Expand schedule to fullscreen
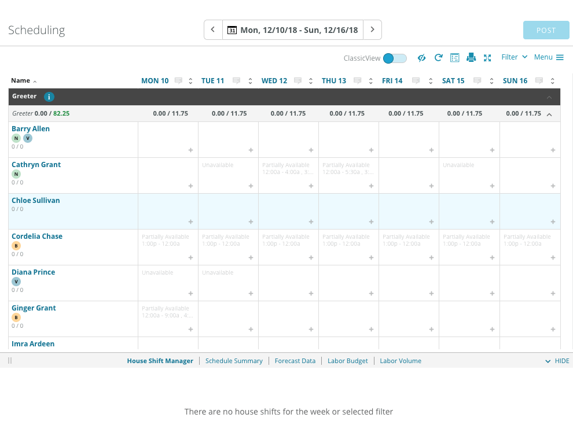573x440 pixels. click(x=487, y=58)
